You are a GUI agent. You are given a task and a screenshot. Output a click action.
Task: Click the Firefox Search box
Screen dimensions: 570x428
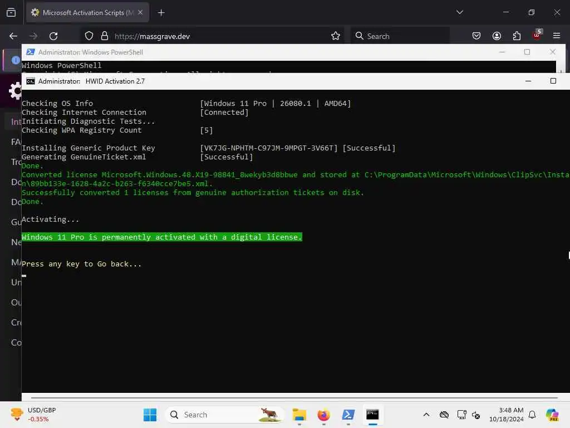pyautogui.click(x=400, y=36)
